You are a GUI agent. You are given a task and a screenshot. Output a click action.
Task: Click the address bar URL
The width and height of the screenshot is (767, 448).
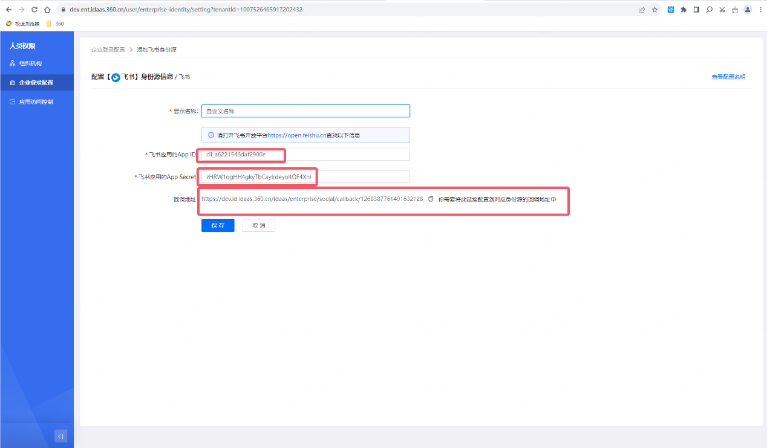(x=186, y=10)
